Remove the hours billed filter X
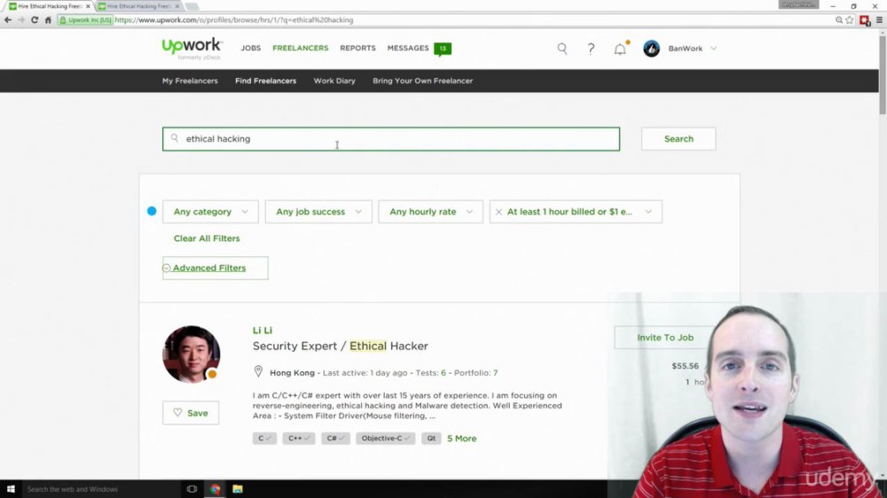Image resolution: width=887 pixels, height=498 pixels. (498, 212)
